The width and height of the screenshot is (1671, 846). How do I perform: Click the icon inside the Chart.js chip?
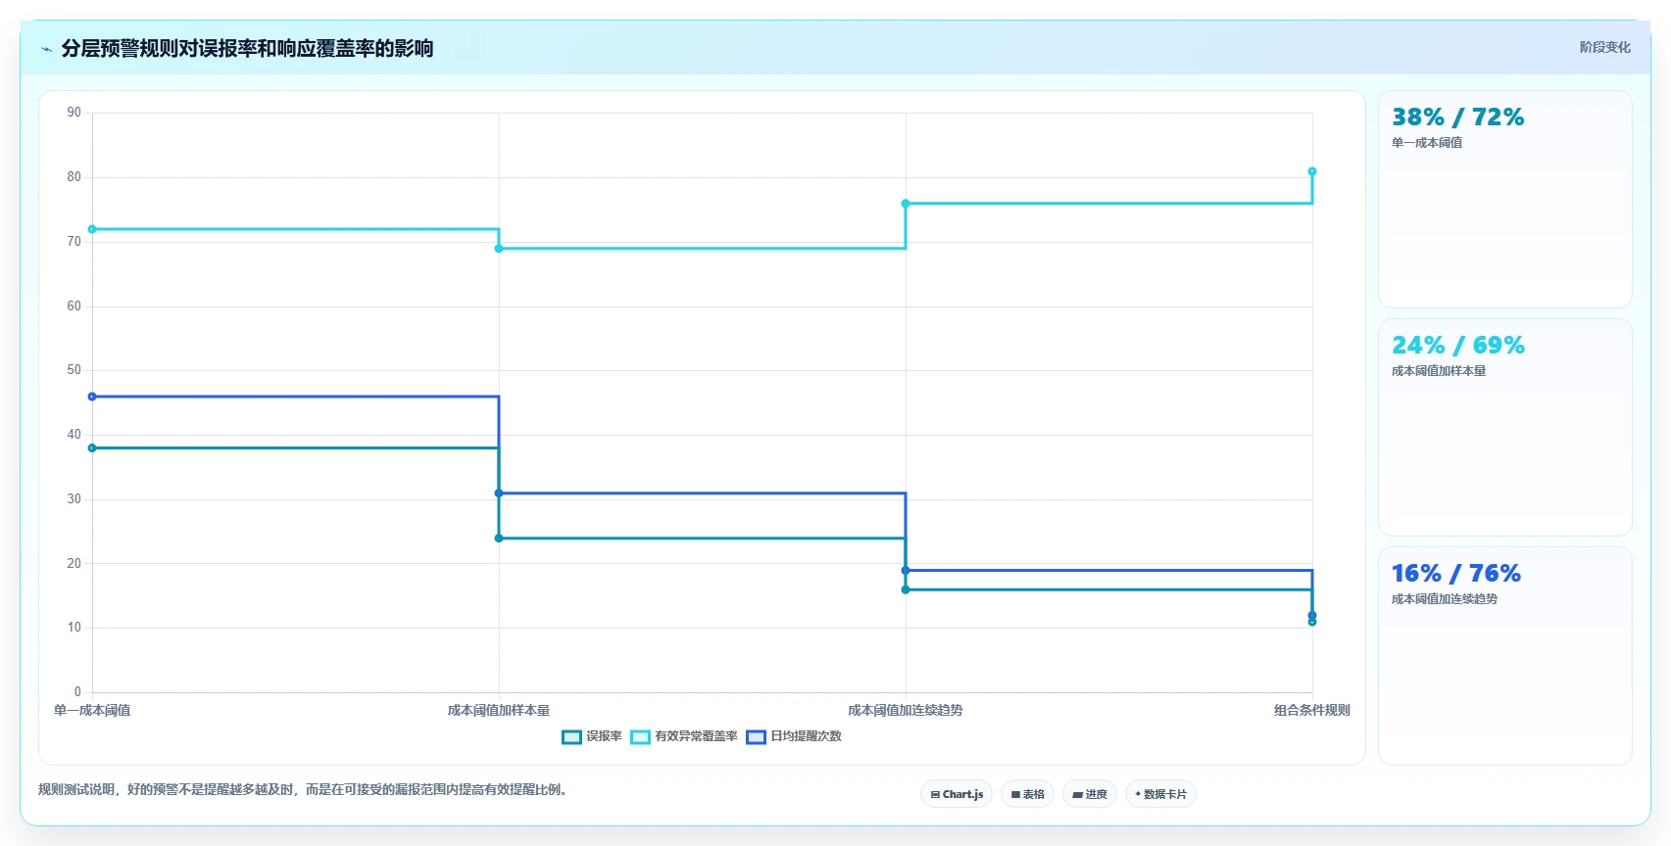point(935,794)
